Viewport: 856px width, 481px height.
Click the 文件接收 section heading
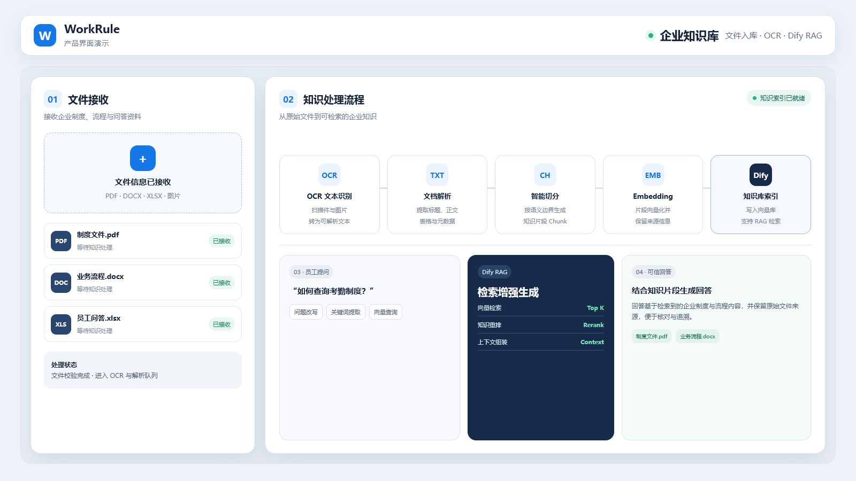(88, 100)
